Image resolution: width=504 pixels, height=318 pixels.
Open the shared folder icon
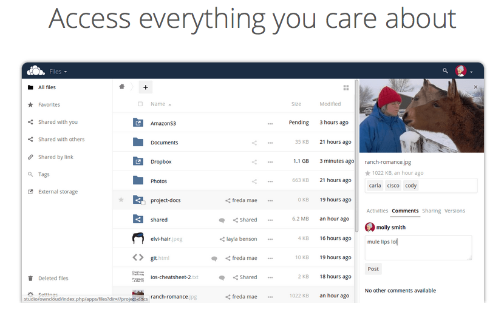[x=138, y=219]
